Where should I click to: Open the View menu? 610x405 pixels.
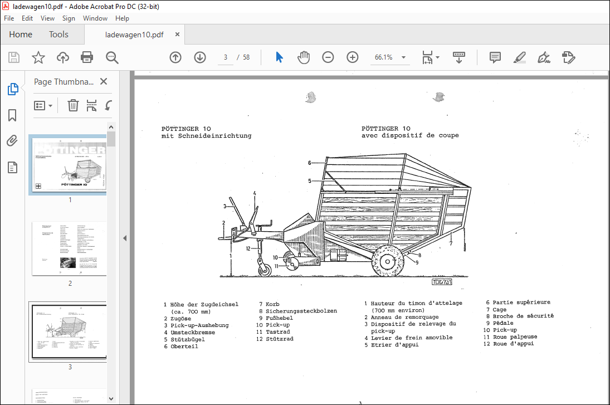(x=47, y=18)
